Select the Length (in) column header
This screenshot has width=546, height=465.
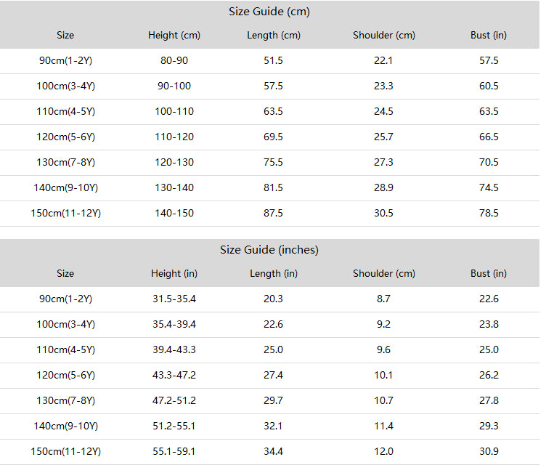coord(274,274)
